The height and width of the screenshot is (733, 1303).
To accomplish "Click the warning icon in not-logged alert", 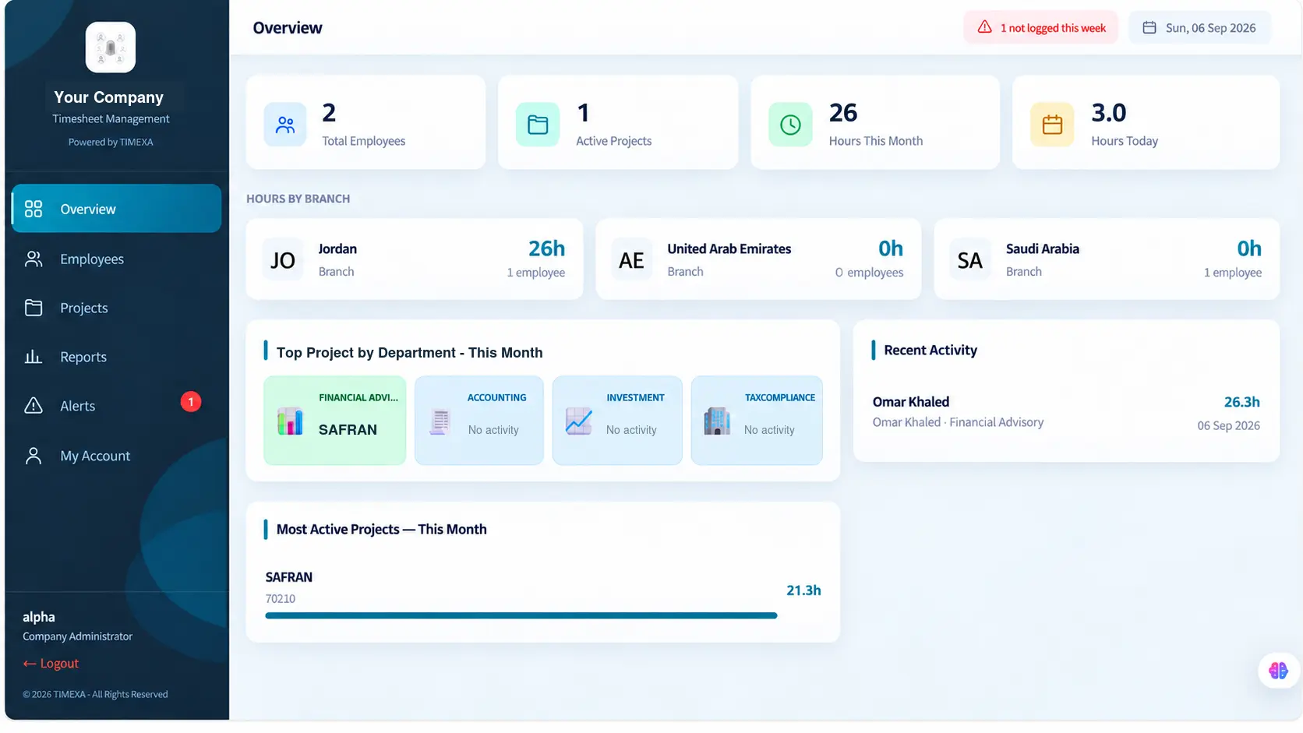I will click(x=985, y=27).
